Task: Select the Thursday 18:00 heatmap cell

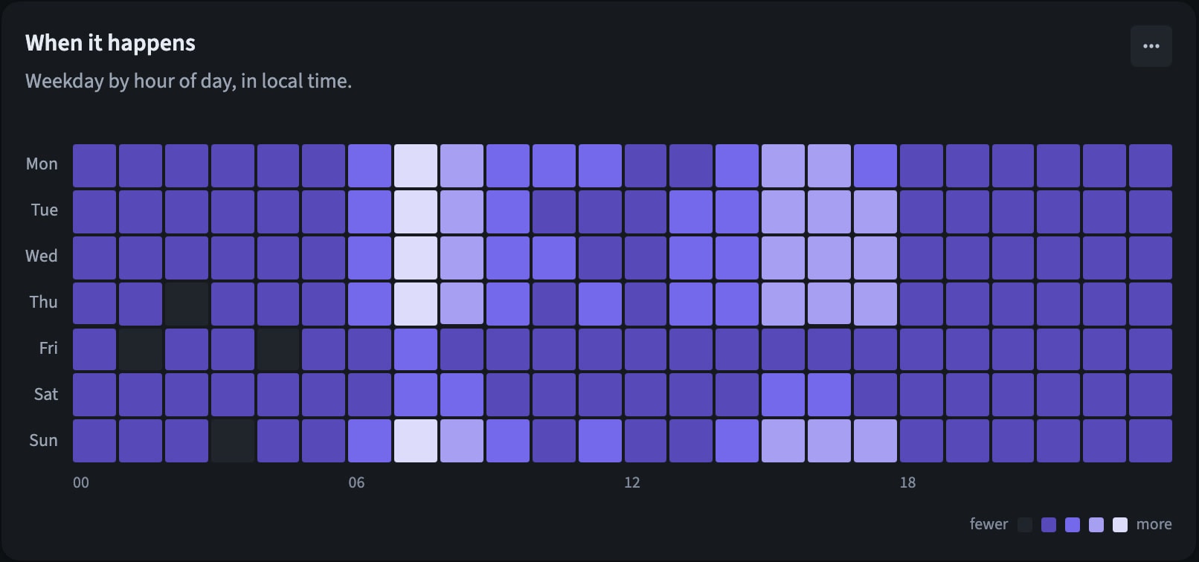Action: click(x=922, y=304)
